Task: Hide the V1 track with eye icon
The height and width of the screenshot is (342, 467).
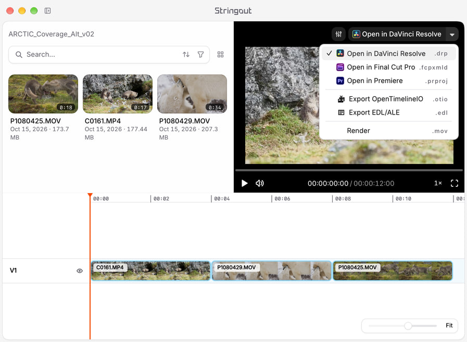Action: 80,271
